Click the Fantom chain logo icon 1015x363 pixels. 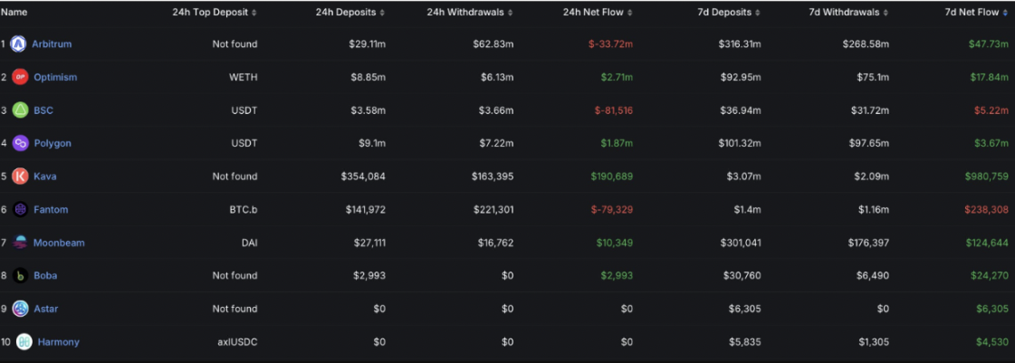[20, 209]
